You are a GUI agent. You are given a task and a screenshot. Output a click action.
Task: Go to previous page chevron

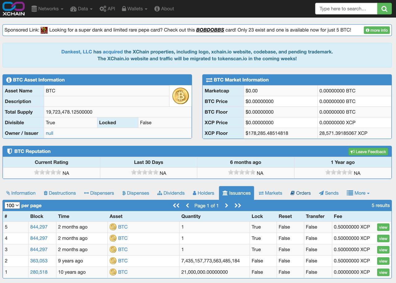click(x=187, y=206)
